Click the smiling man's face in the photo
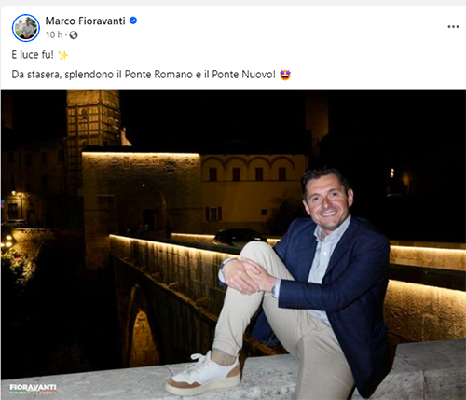 tap(328, 199)
